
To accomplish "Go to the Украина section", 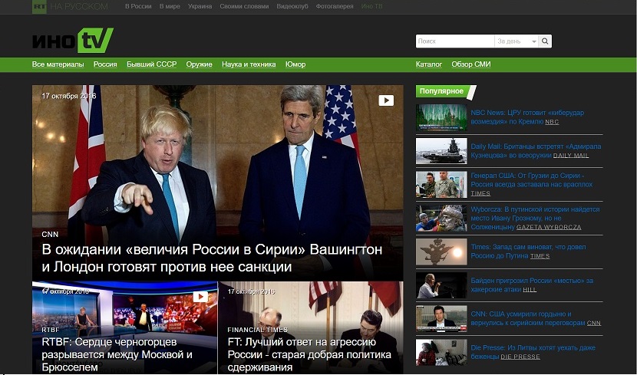I will (200, 6).
